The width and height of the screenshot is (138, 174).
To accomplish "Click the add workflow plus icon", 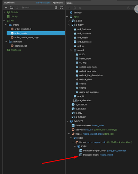I will click(6, 8).
